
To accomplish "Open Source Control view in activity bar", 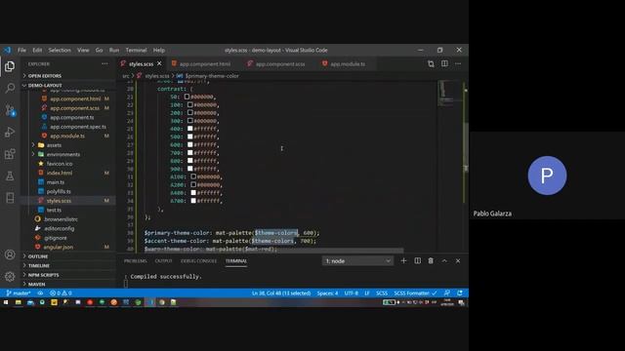I will [x=10, y=110].
